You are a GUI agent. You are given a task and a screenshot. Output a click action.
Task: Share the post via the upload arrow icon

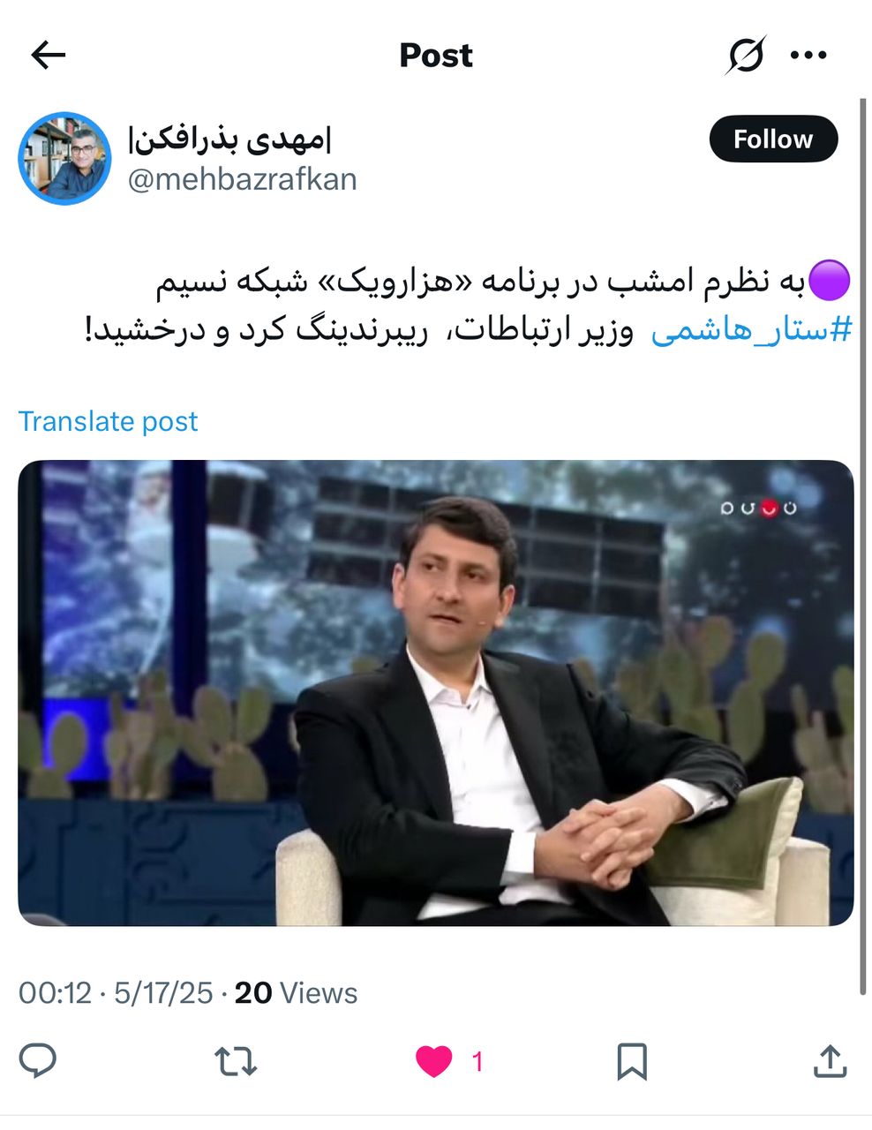(830, 1061)
